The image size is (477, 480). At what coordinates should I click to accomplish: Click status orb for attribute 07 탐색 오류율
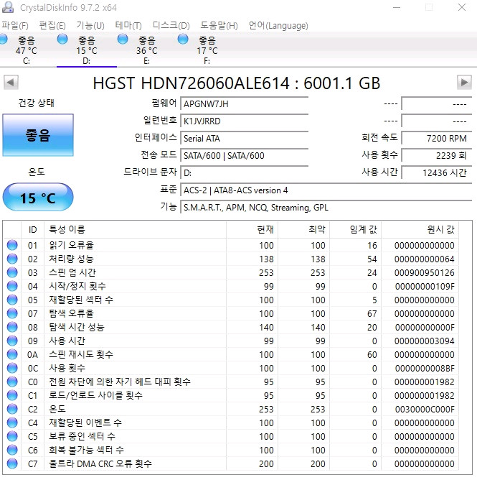(12, 313)
